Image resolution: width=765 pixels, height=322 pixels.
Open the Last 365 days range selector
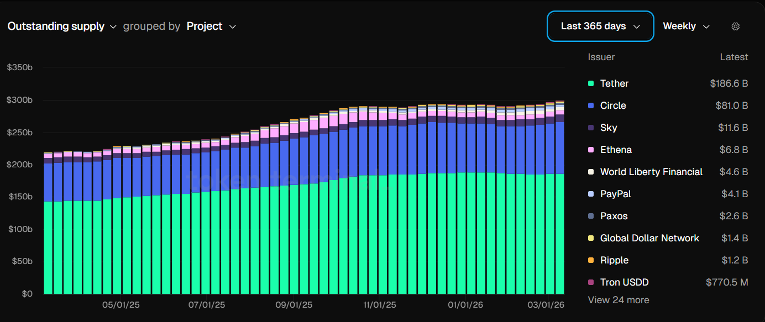click(600, 27)
